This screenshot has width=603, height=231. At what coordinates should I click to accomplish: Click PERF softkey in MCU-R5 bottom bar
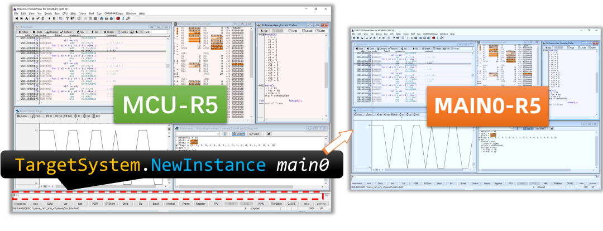[x=96, y=204]
